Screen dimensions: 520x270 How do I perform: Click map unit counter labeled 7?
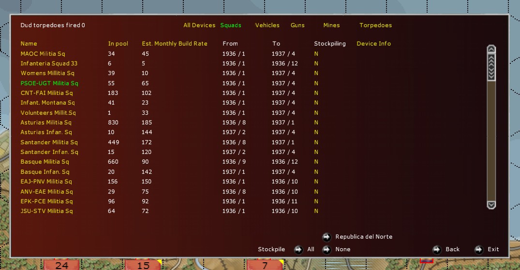coord(265,265)
